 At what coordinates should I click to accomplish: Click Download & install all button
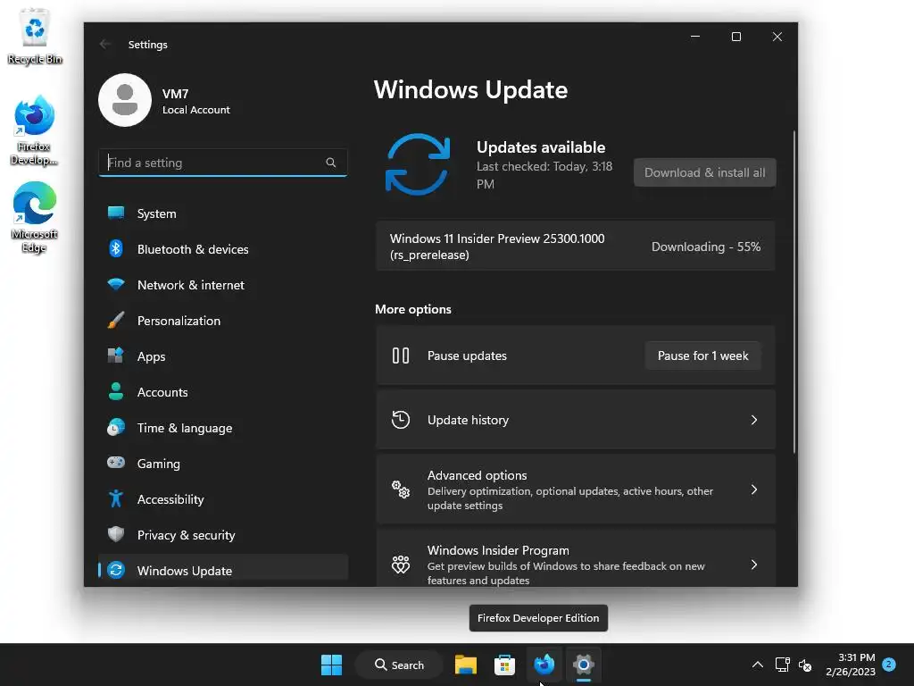click(x=705, y=172)
